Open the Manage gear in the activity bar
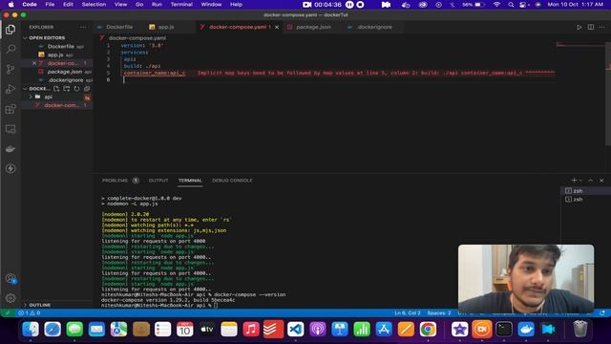 click(11, 298)
